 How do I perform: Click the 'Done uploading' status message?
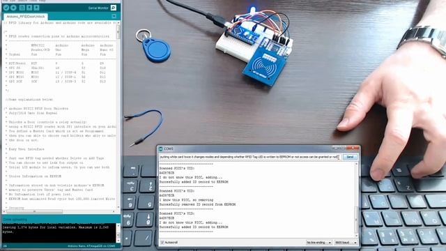click(x=15, y=220)
